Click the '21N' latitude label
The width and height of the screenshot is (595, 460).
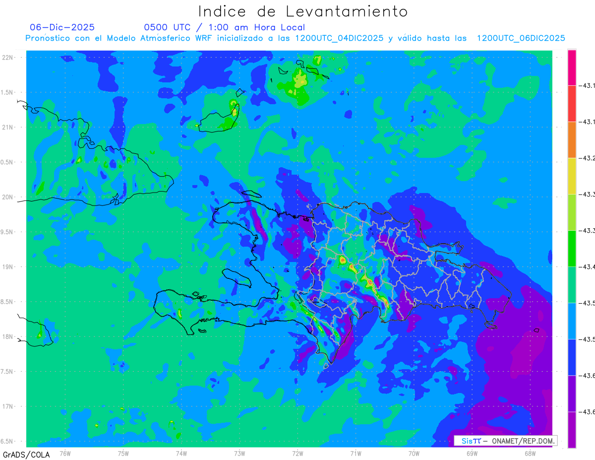click(x=7, y=128)
